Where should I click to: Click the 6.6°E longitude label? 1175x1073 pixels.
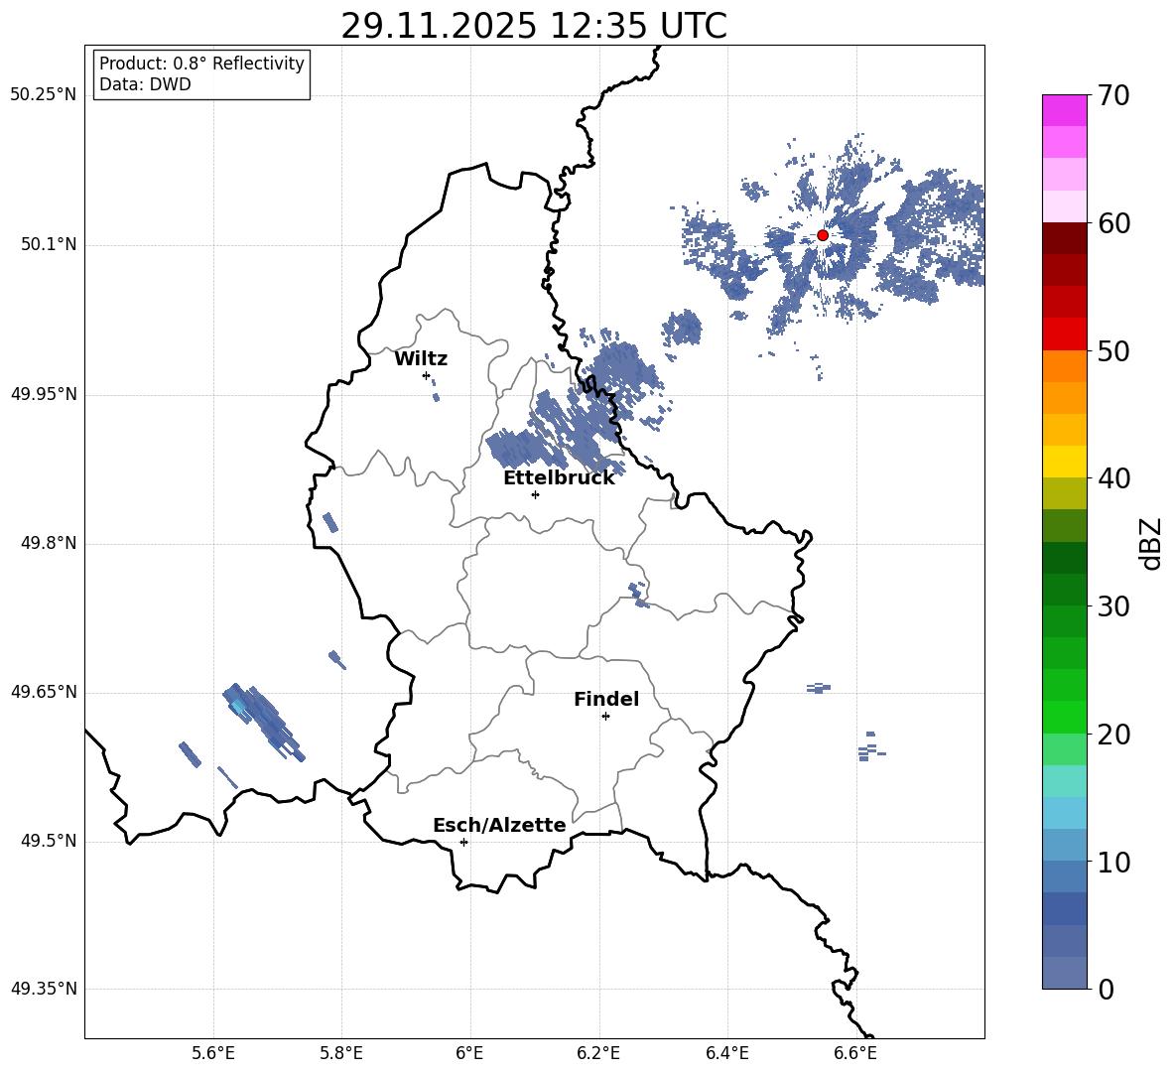[855, 1053]
